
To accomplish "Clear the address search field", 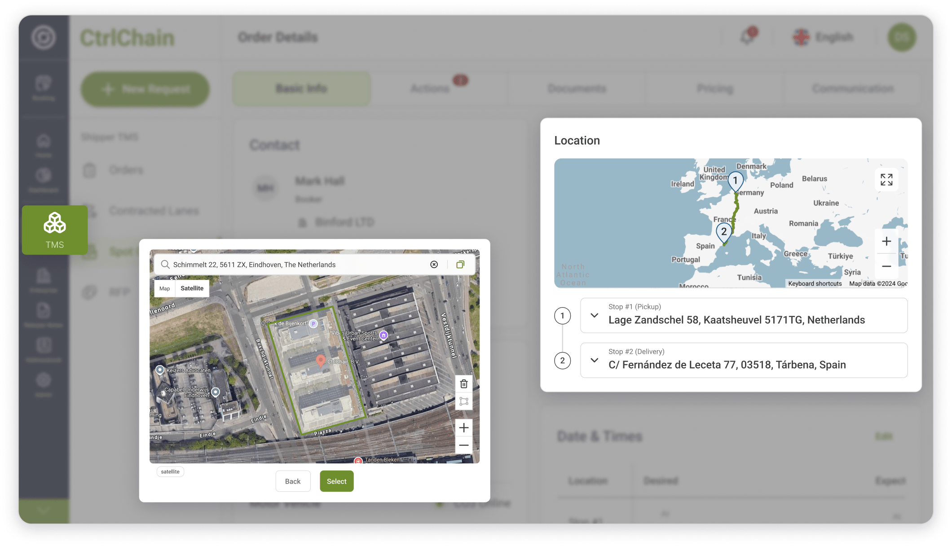I will 434,264.
